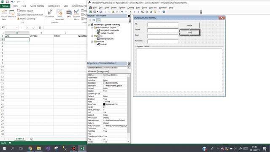Open the VBA Format menu
Screen dimensions: 270x152
122,8
